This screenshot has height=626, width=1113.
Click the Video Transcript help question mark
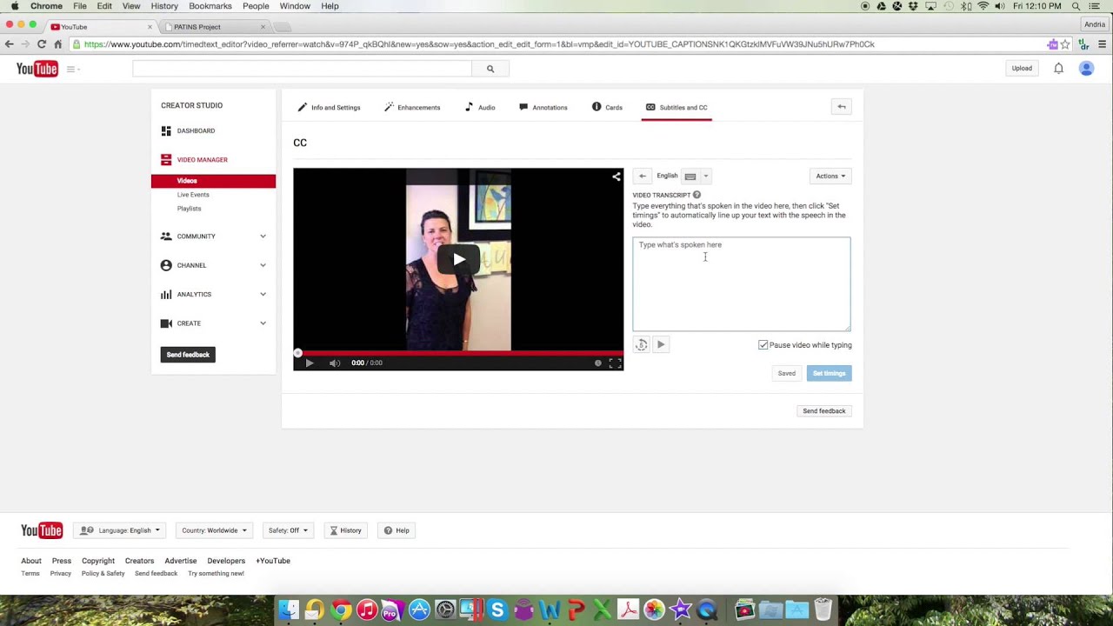696,195
